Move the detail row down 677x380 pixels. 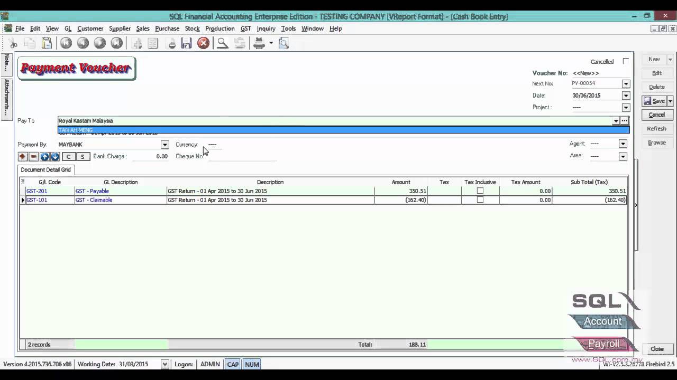click(x=55, y=157)
